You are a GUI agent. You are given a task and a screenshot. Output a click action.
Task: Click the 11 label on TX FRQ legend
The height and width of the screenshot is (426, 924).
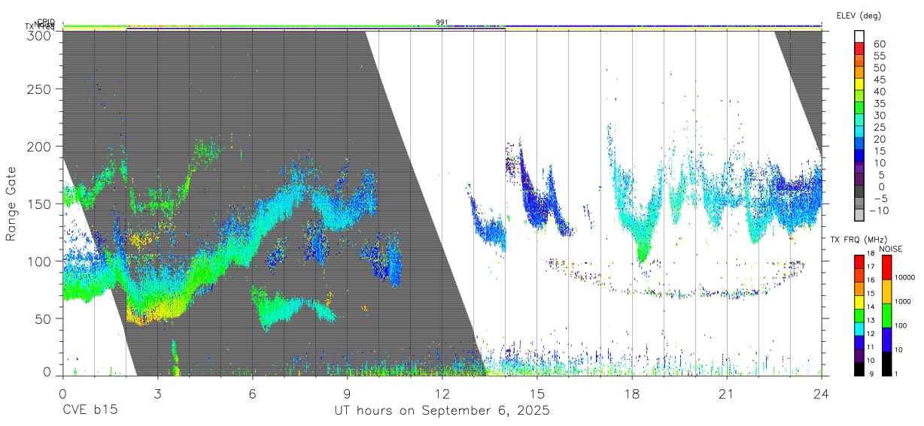[x=871, y=347]
